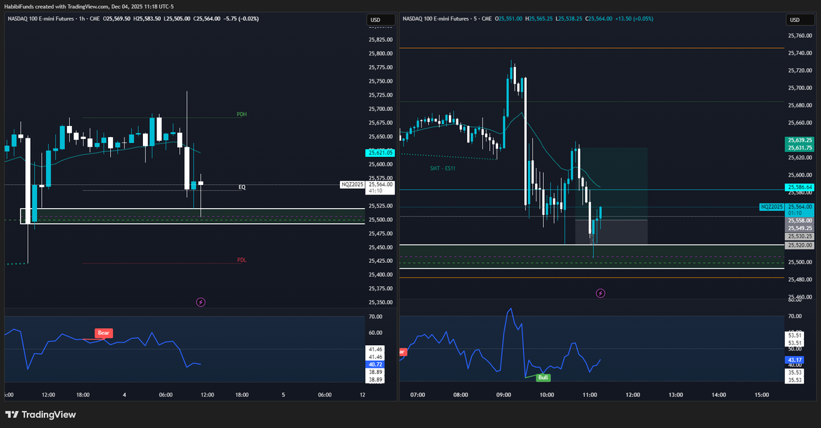
Task: Select the PDL level label
Action: pos(242,260)
